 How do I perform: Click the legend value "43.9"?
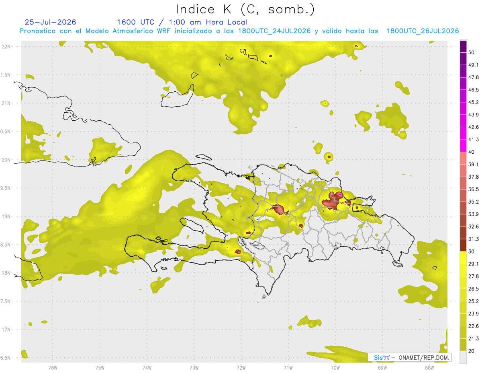(x=474, y=115)
